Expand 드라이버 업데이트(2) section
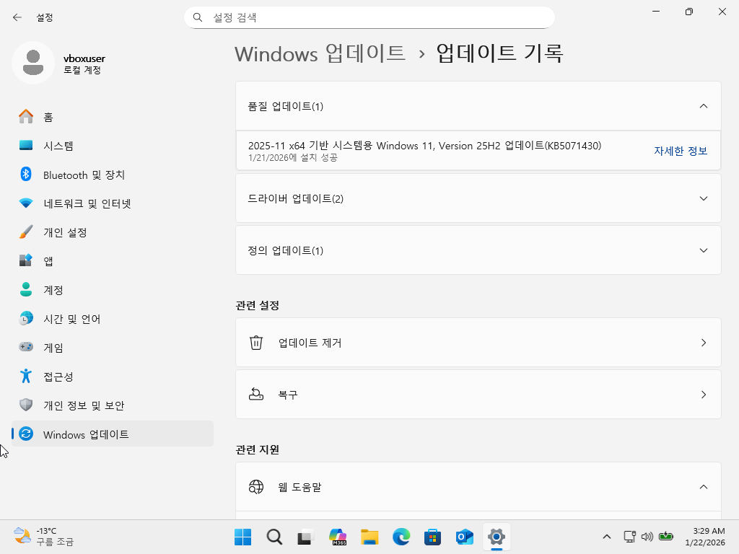The height and width of the screenshot is (554, 739). point(478,198)
